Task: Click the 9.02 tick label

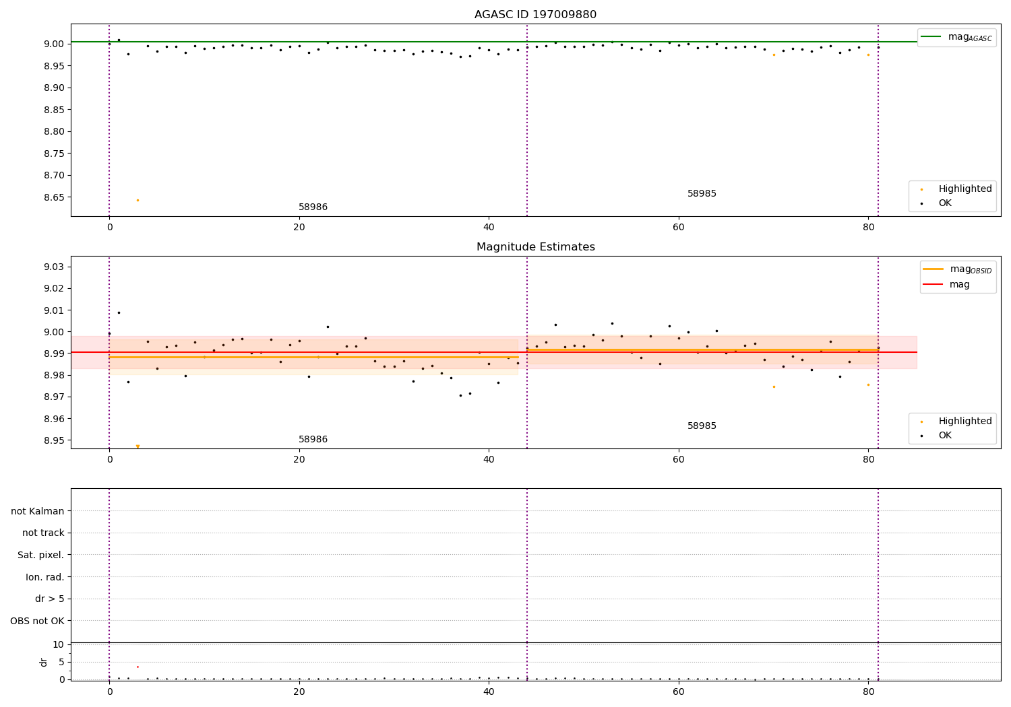Action: click(53, 289)
